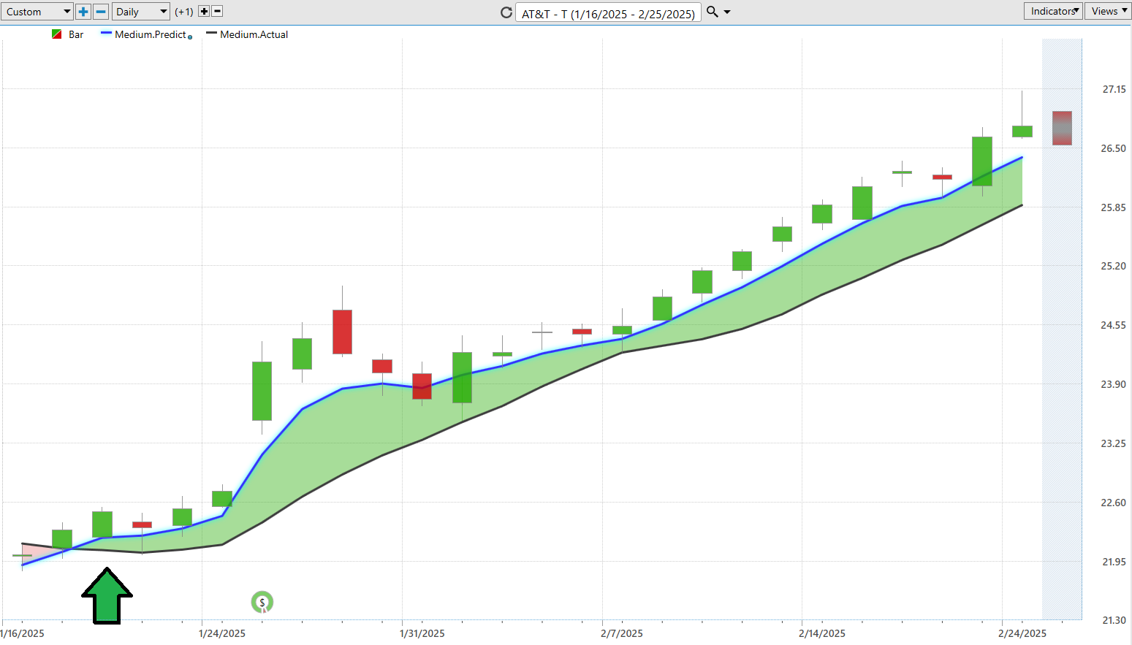Click the large green up arrow signal
This screenshot has height=645, width=1132.
click(x=107, y=596)
